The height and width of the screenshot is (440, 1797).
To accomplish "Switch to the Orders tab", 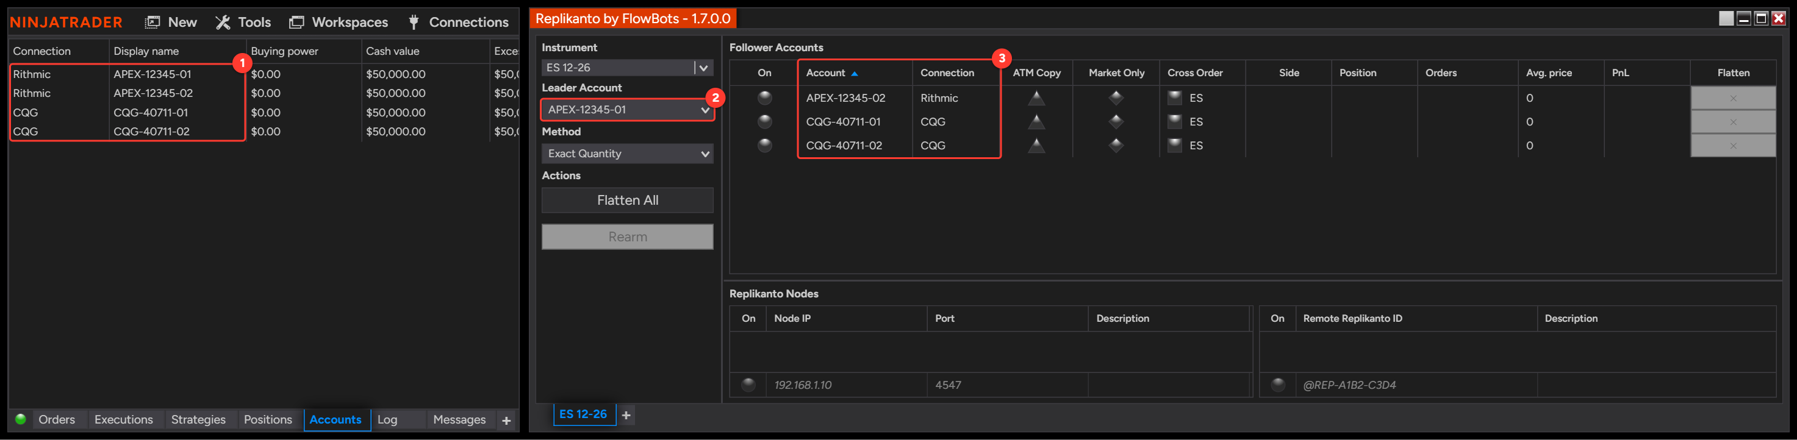I will coord(57,420).
